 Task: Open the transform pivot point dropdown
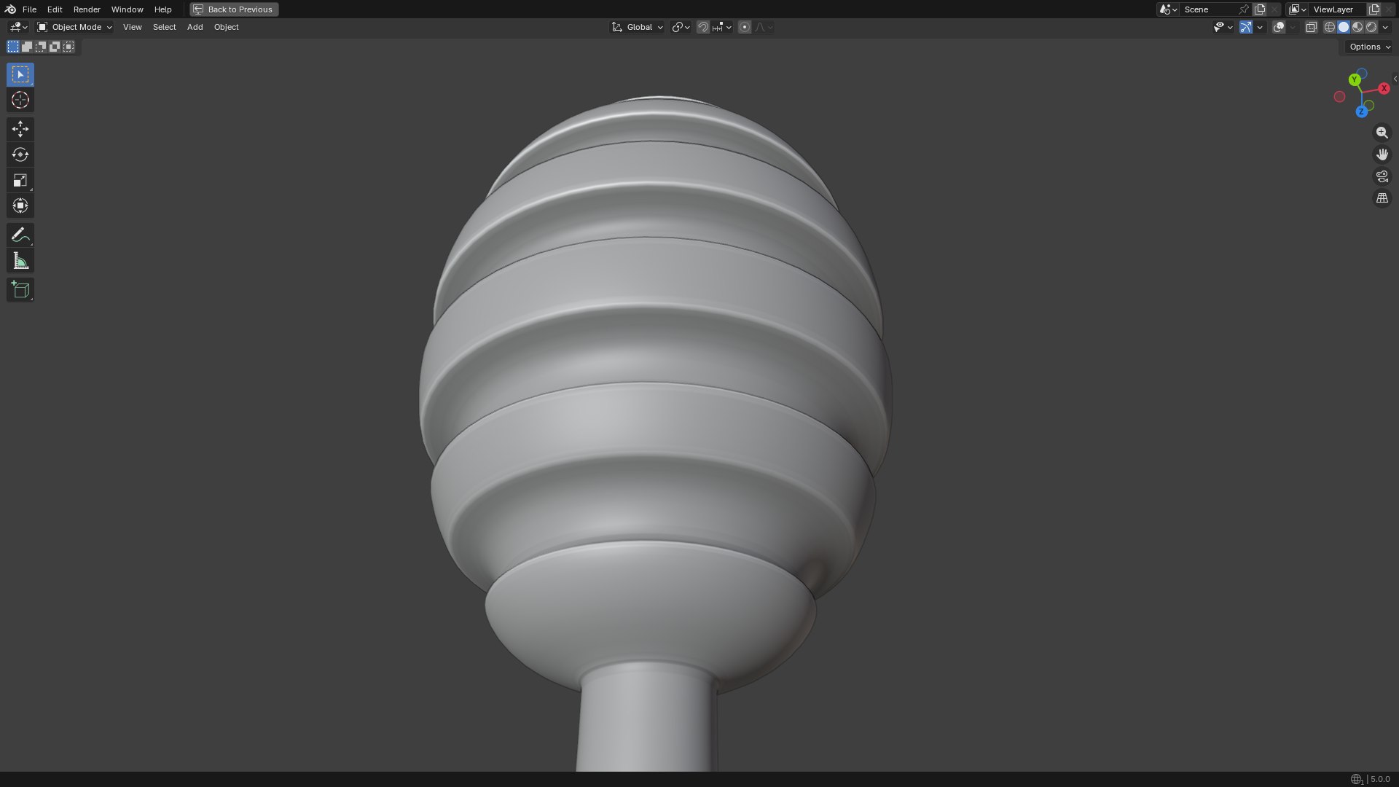point(681,27)
